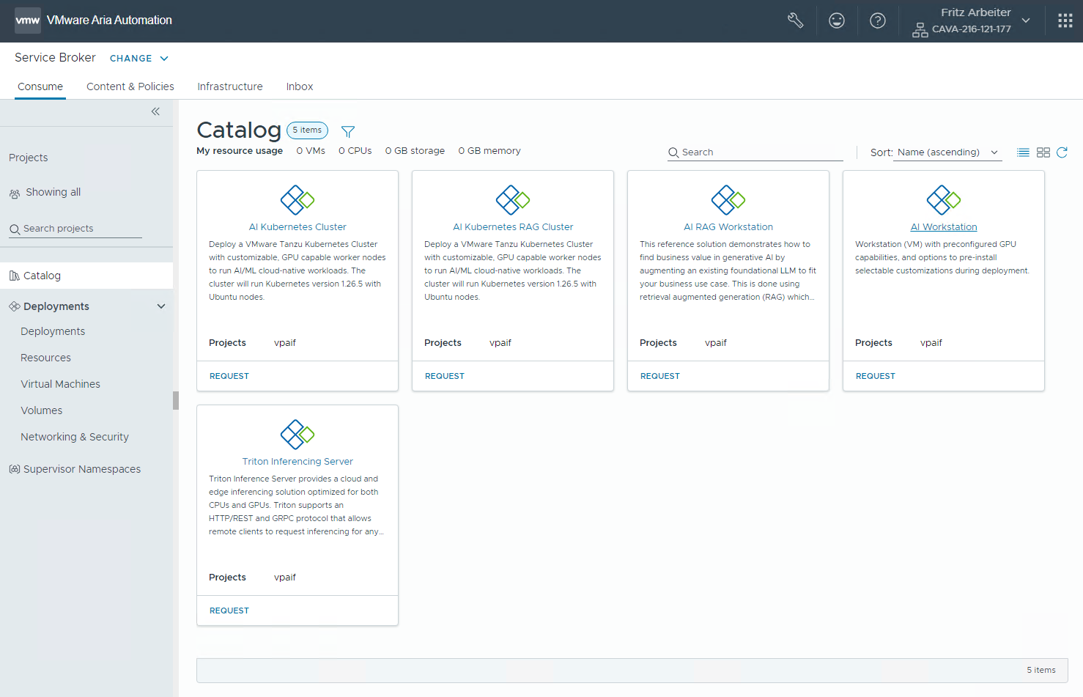
Task: Click the Triton Inferencing Server icon
Action: click(297, 434)
